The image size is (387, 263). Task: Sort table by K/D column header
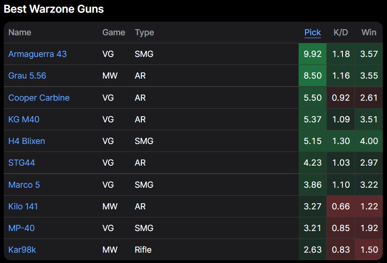tap(340, 32)
